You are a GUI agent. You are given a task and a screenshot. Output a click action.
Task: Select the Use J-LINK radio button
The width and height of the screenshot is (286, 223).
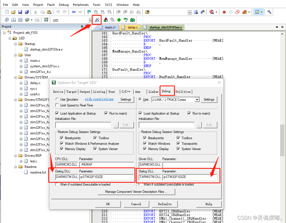[140, 99]
